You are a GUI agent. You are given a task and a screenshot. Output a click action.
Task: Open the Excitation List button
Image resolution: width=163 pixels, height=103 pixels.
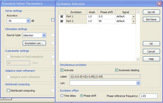pyautogui.click(x=34, y=43)
